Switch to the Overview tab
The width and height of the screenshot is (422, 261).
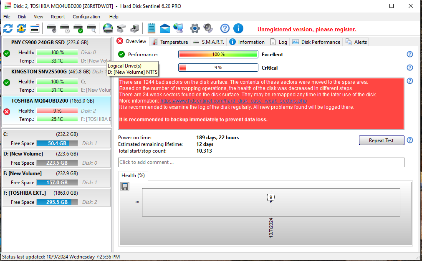pos(131,41)
